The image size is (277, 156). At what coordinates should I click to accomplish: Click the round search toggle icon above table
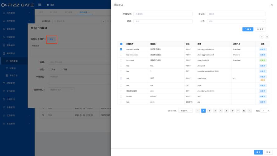tap(267, 37)
